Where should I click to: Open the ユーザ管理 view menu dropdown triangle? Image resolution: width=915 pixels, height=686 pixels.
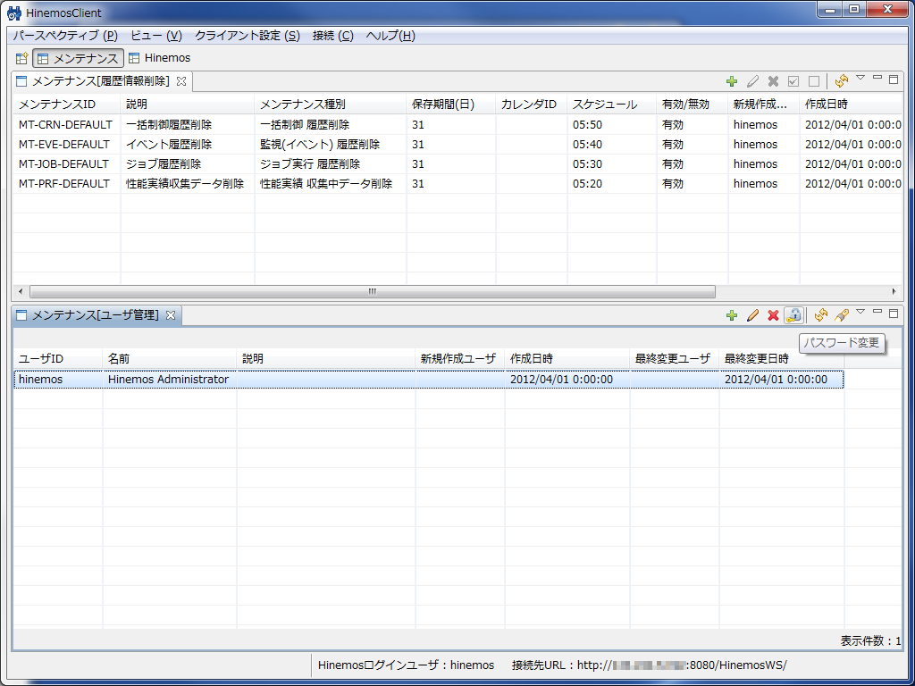coord(860,312)
